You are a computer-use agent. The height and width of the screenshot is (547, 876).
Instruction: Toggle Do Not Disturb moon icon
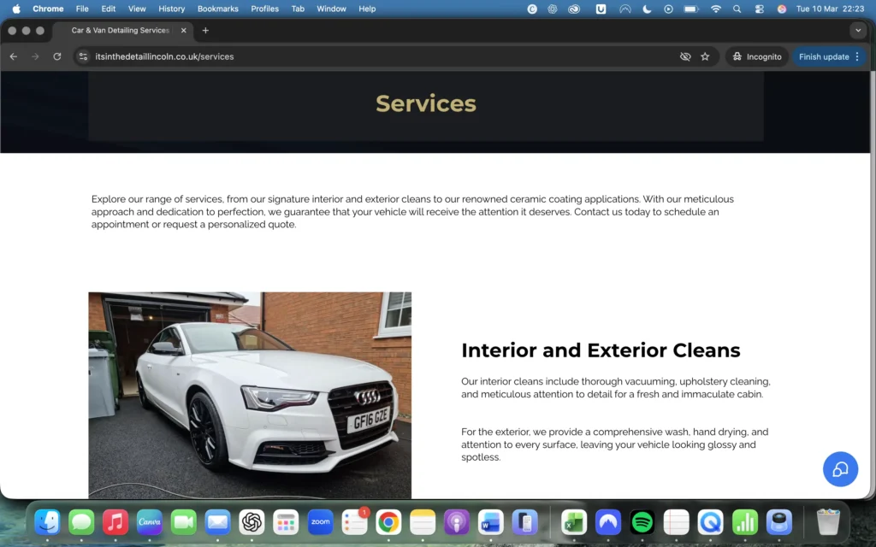[x=647, y=9]
